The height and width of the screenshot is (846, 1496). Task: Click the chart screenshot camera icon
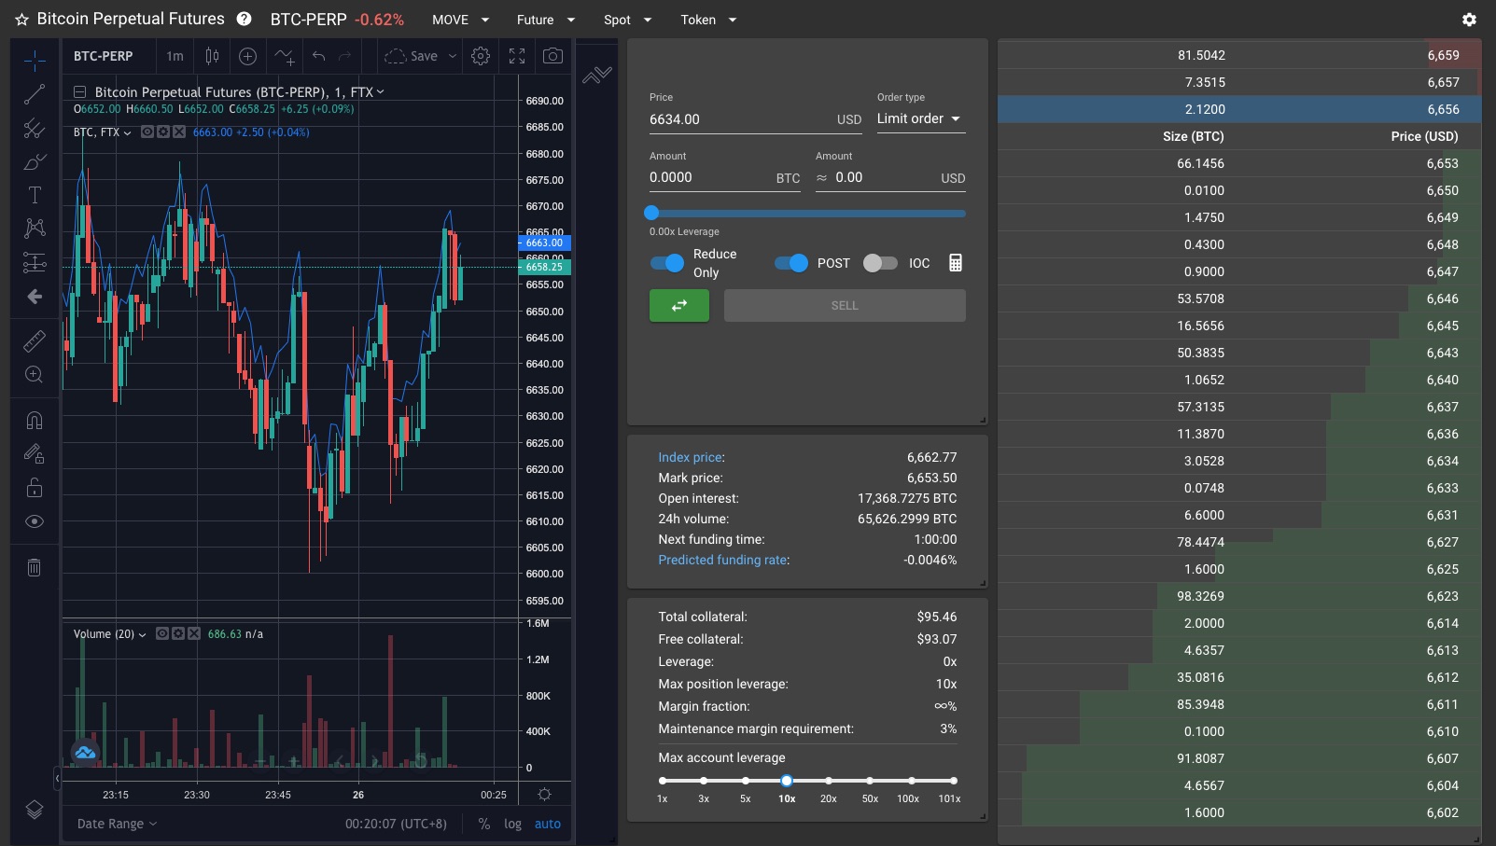(x=552, y=56)
